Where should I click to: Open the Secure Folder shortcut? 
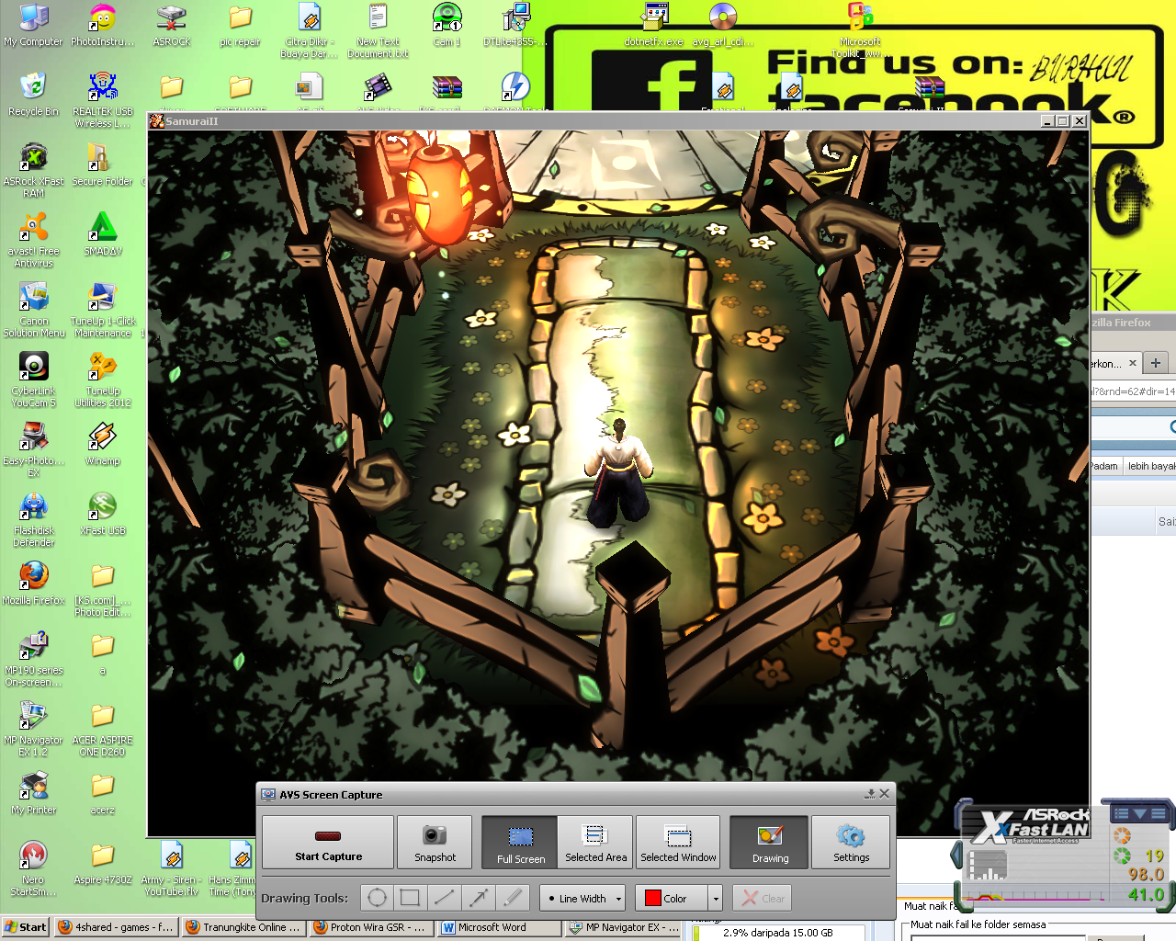(x=103, y=164)
